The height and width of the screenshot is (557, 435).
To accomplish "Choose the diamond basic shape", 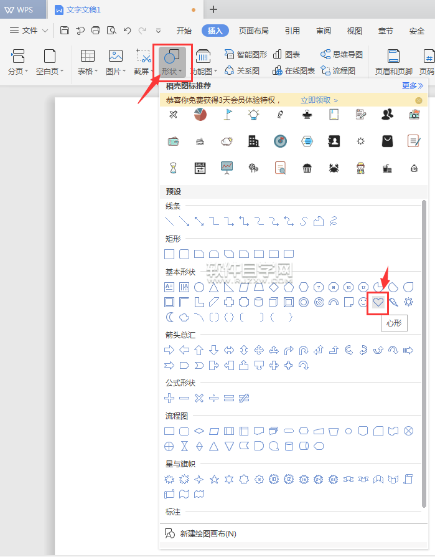I will click(x=274, y=287).
